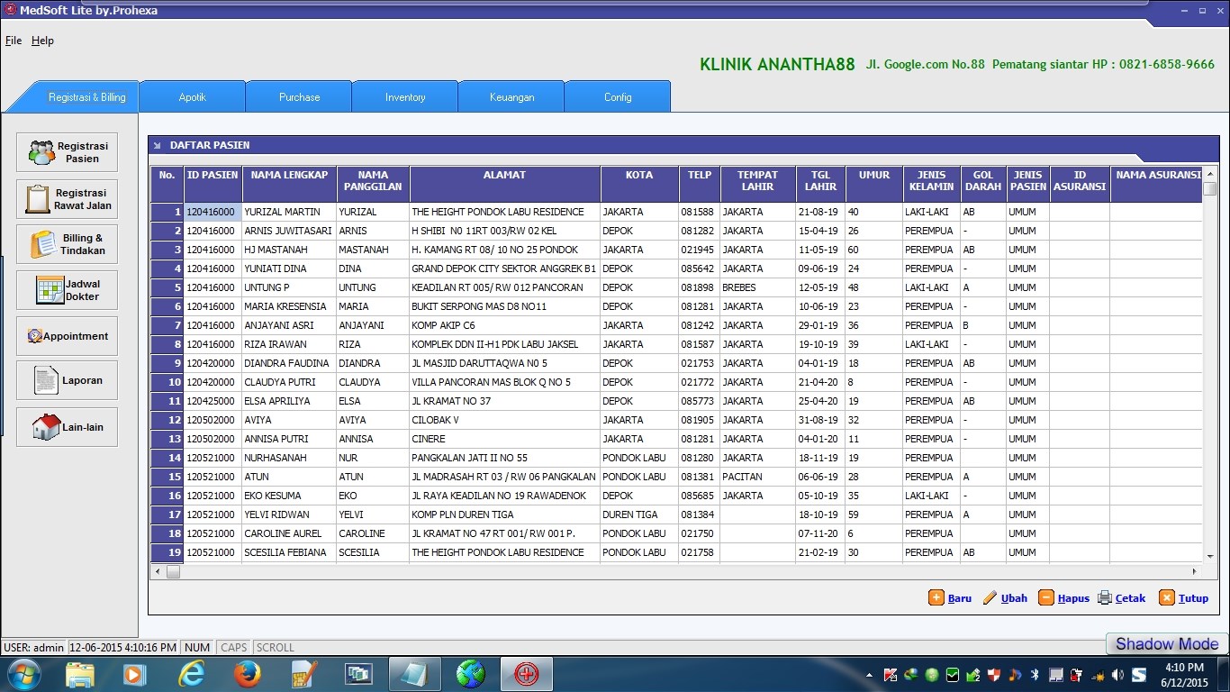Select the KOMP AKIP C6 address cell

(504, 325)
